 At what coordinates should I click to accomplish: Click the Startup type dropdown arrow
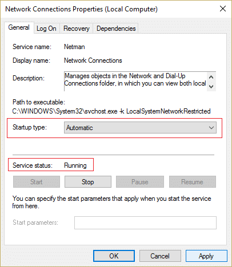pos(211,128)
